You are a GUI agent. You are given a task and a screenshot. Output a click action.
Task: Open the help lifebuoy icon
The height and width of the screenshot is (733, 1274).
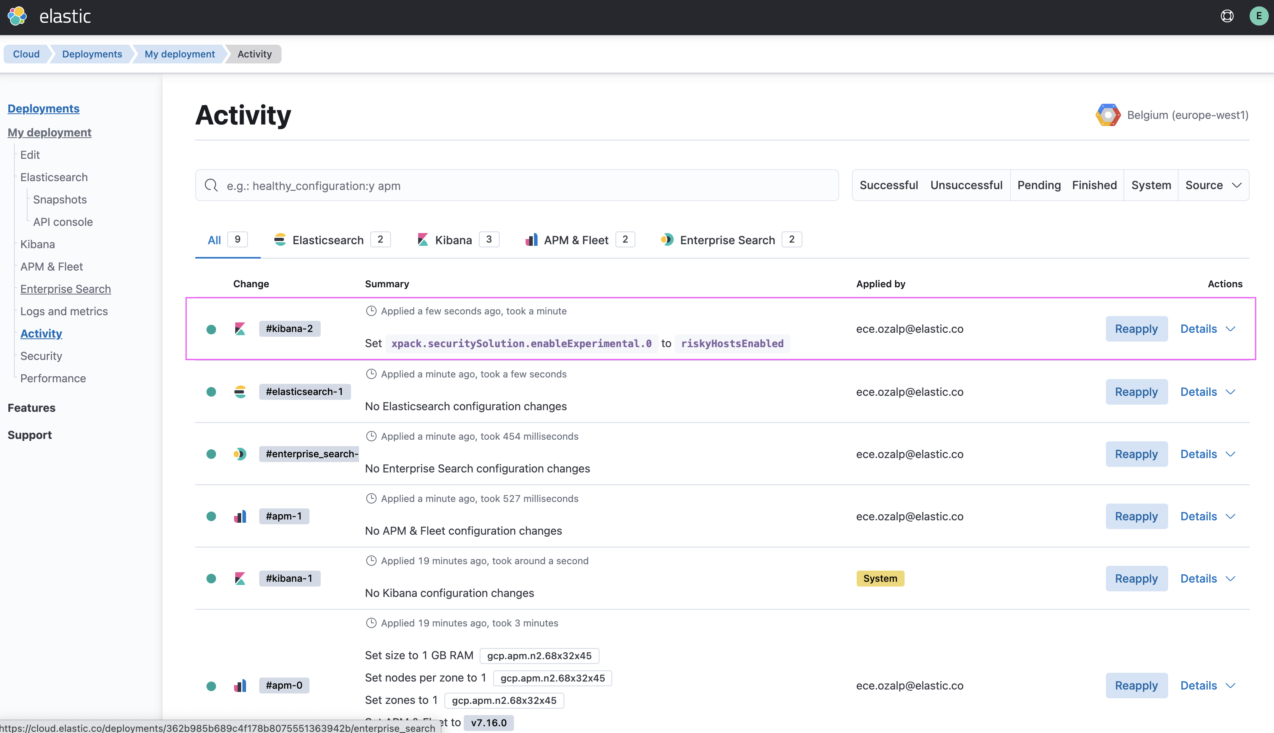coord(1227,16)
